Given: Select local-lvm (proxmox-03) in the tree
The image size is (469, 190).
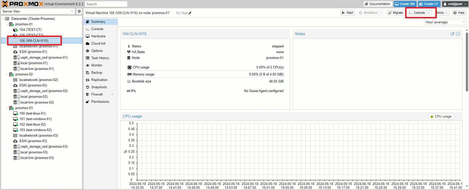Looking at the screenshot, I should [x=42, y=158].
